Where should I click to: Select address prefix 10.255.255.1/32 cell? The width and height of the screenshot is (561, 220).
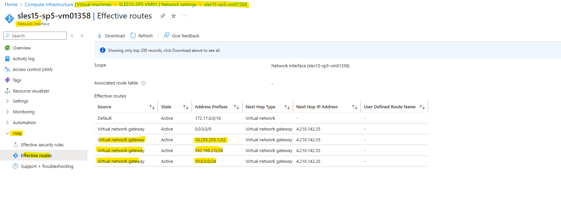pyautogui.click(x=210, y=140)
